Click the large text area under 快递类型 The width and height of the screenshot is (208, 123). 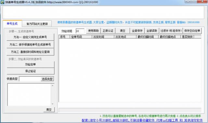click(x=29, y=95)
